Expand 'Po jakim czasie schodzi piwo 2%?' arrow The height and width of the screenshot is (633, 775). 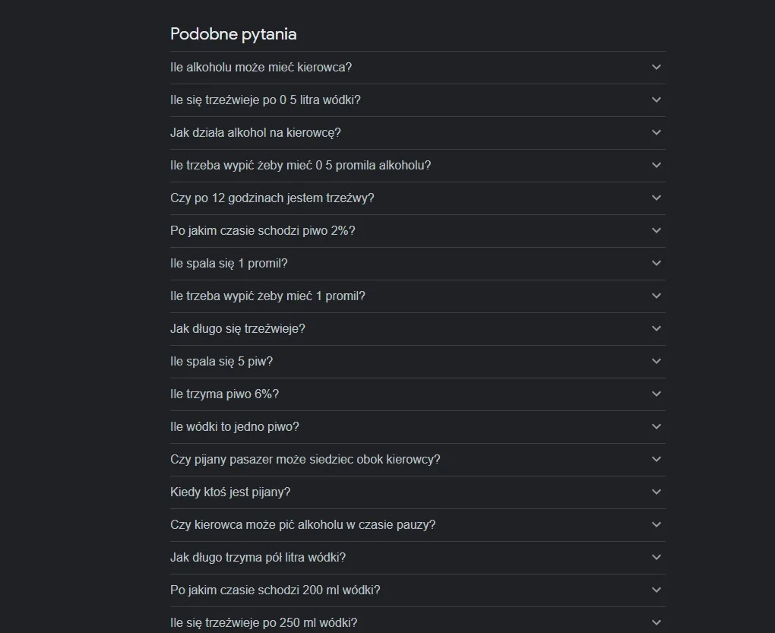point(656,230)
